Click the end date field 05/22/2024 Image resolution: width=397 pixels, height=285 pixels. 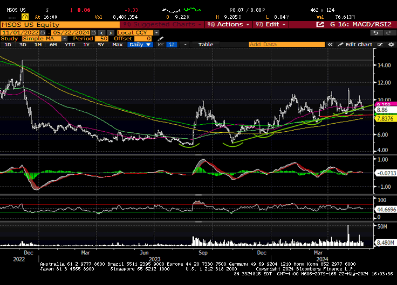[71, 33]
